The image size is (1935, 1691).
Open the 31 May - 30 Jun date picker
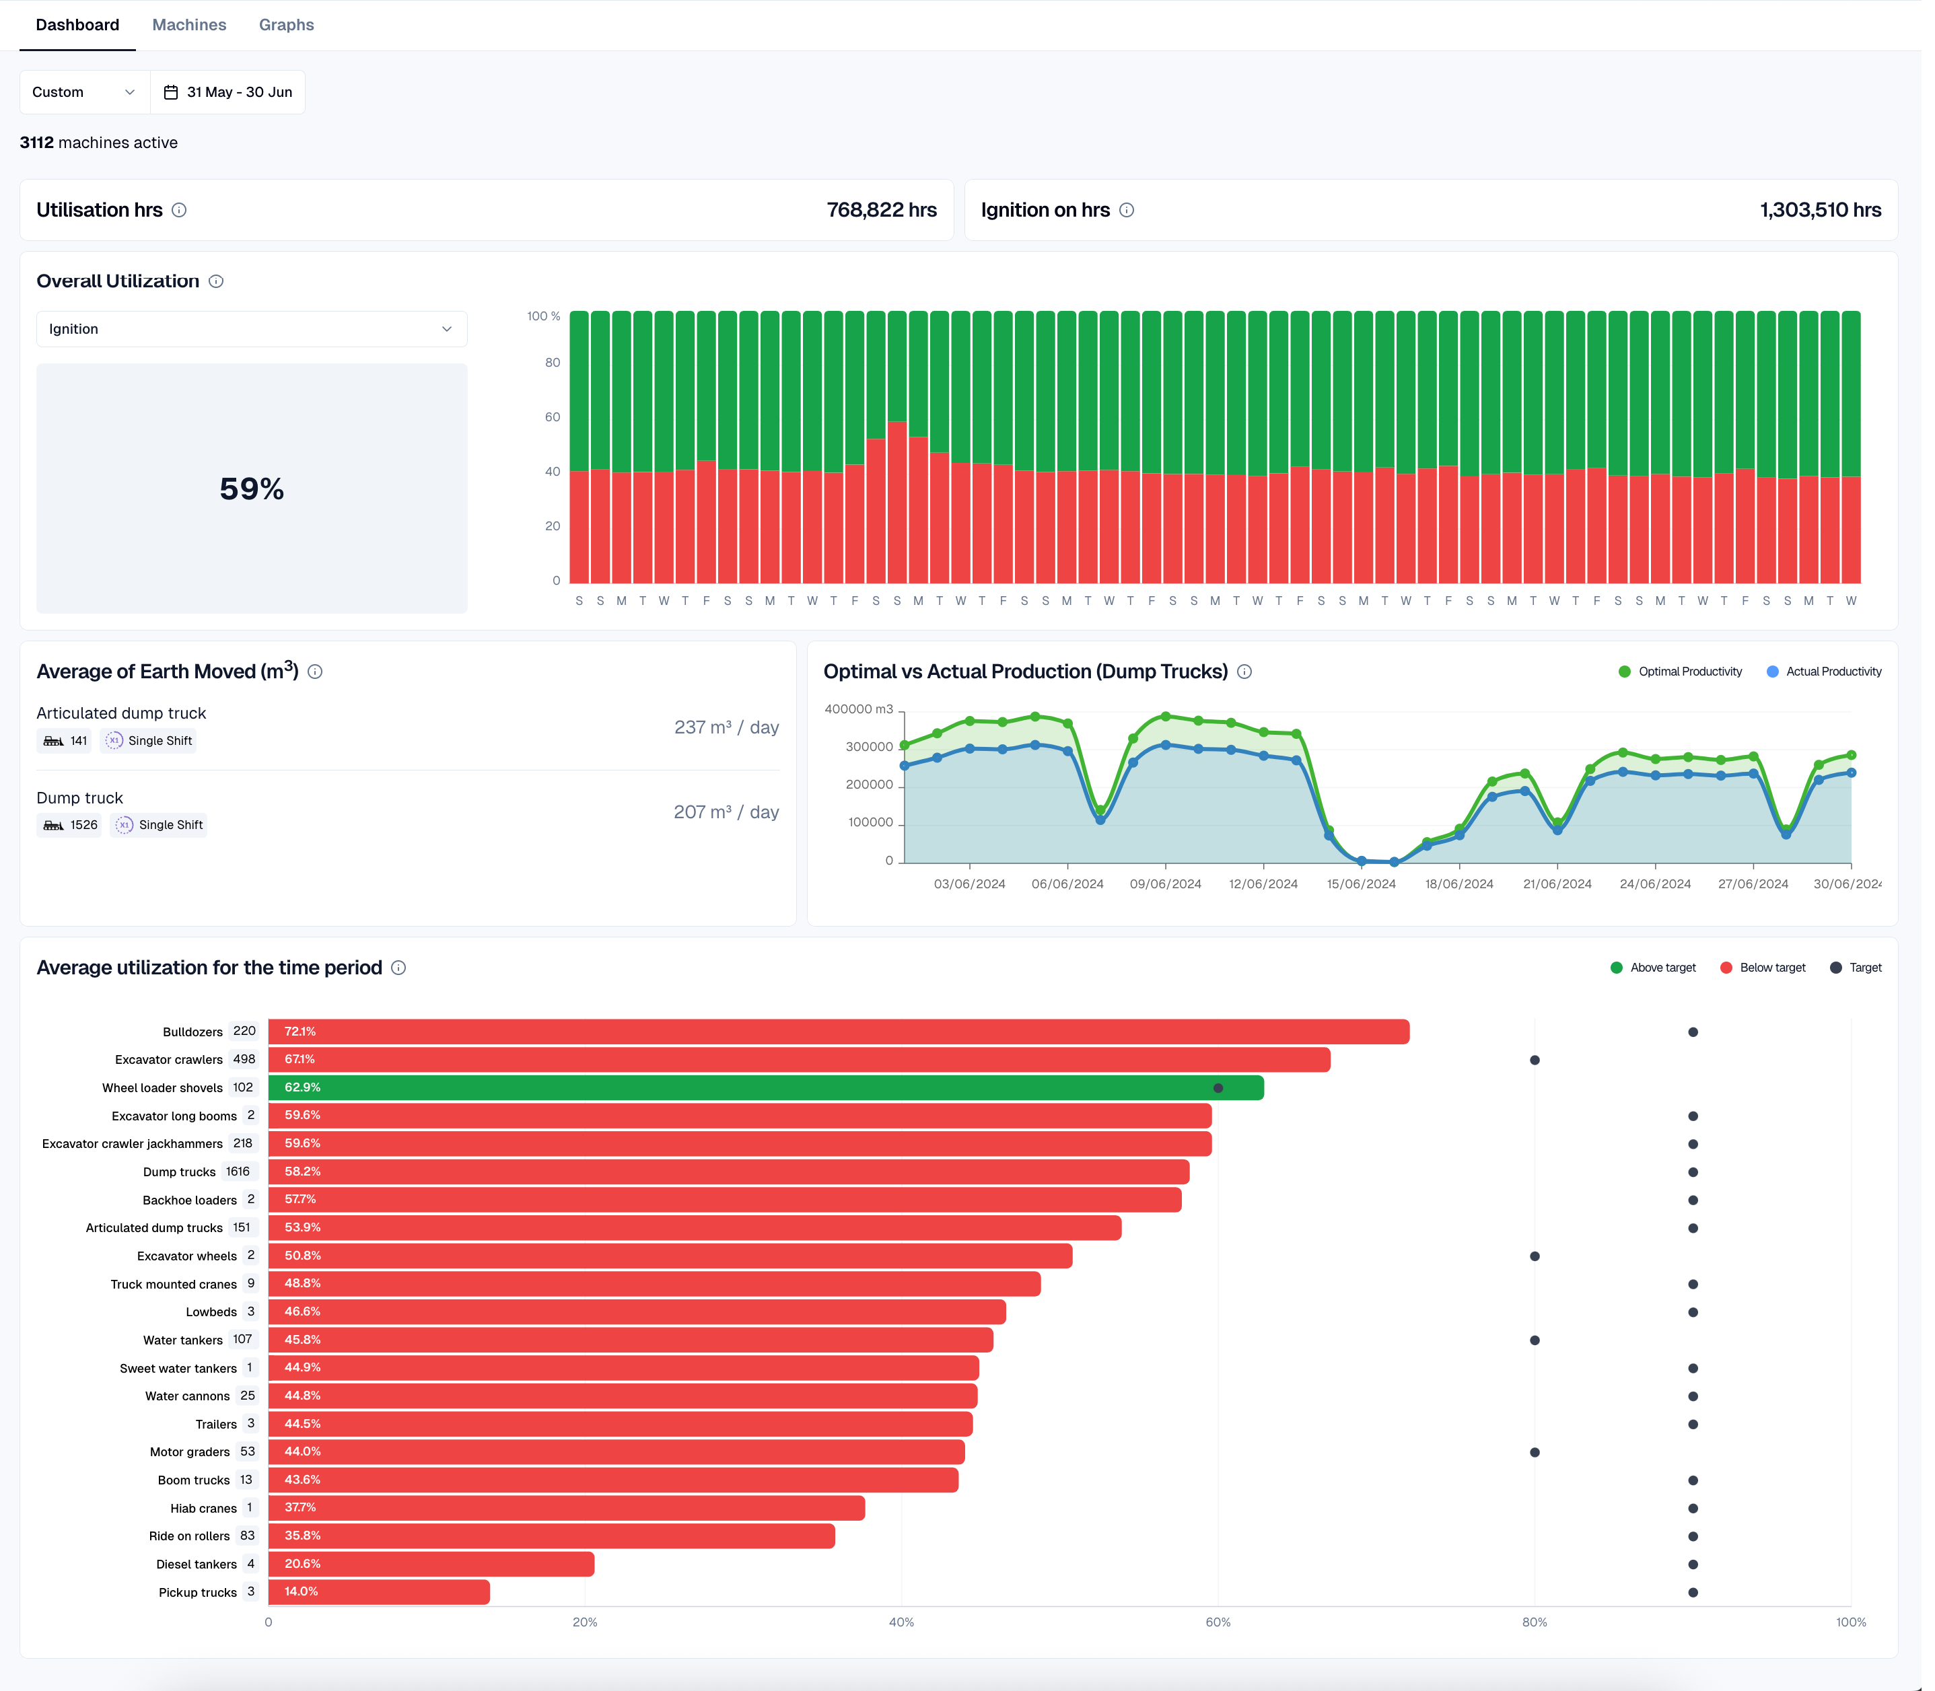click(x=239, y=92)
